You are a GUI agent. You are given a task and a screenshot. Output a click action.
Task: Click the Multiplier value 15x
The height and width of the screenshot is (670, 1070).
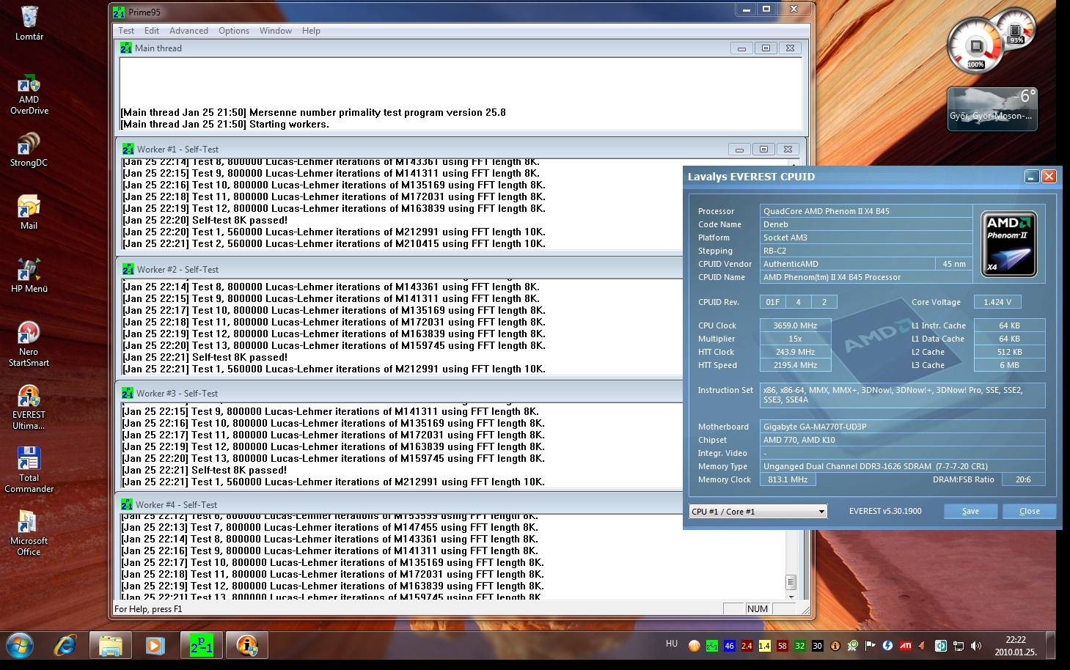(795, 339)
